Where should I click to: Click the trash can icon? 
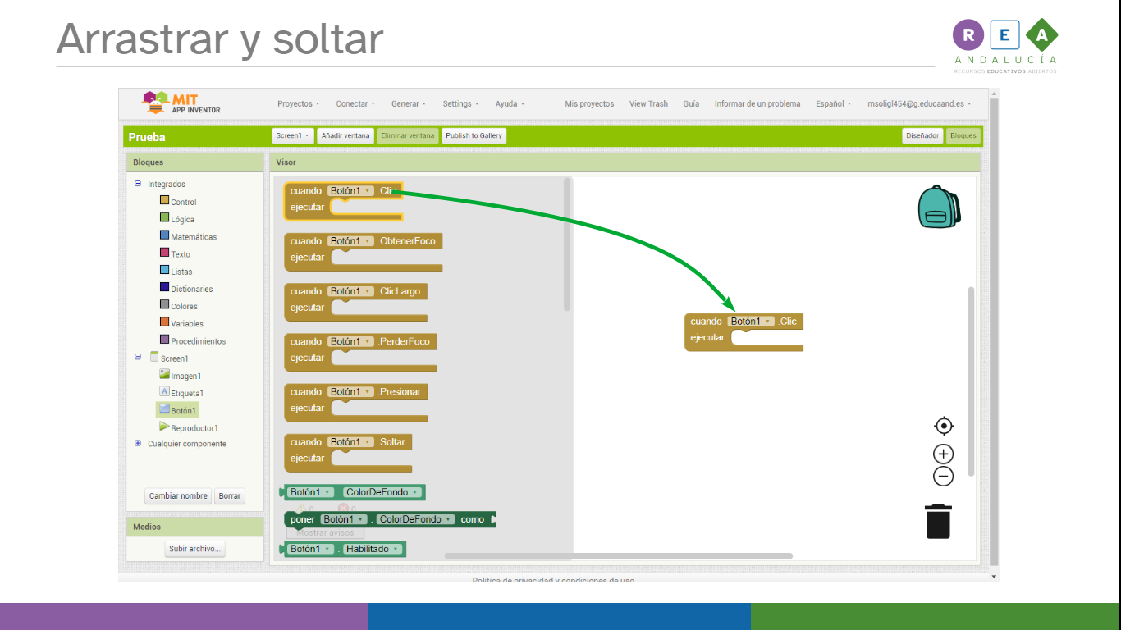click(938, 521)
